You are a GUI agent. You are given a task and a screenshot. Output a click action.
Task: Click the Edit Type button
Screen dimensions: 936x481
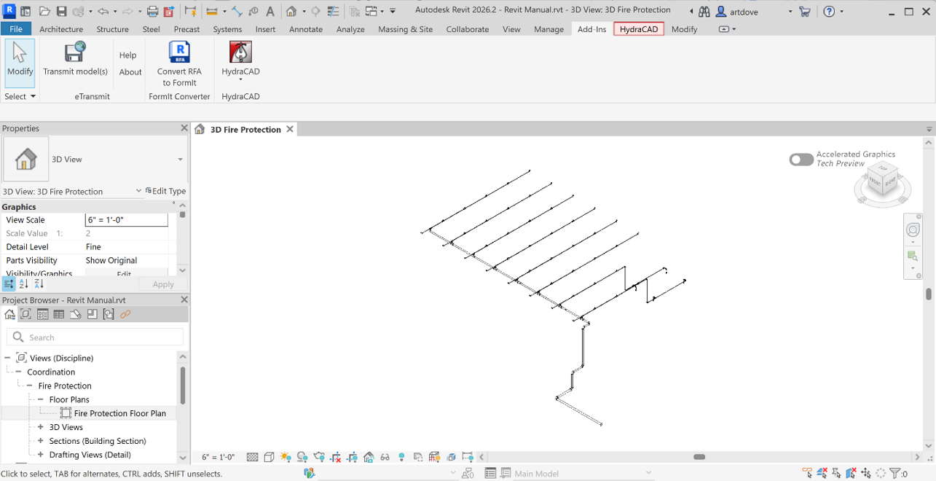coord(166,191)
